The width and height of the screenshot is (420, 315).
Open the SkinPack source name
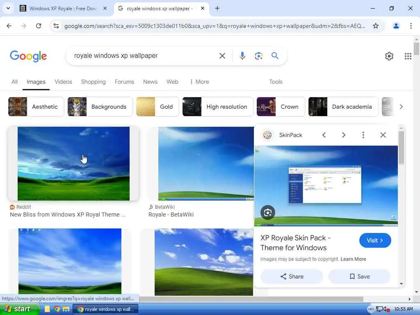[x=291, y=135]
